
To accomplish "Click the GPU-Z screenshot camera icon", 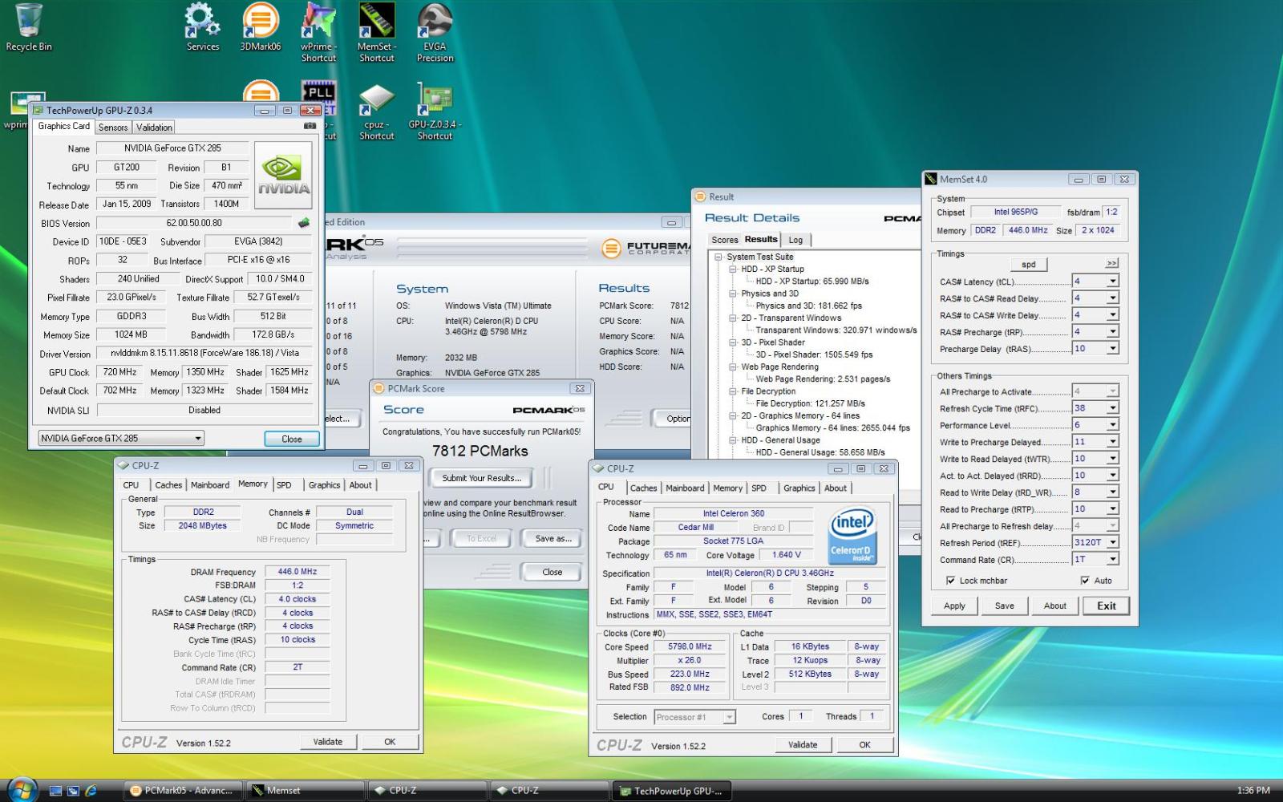I will click(x=310, y=126).
